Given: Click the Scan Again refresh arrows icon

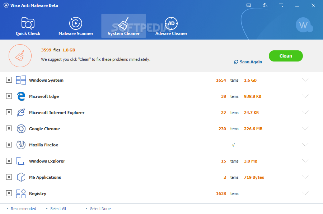Looking at the screenshot, I should coord(236,62).
